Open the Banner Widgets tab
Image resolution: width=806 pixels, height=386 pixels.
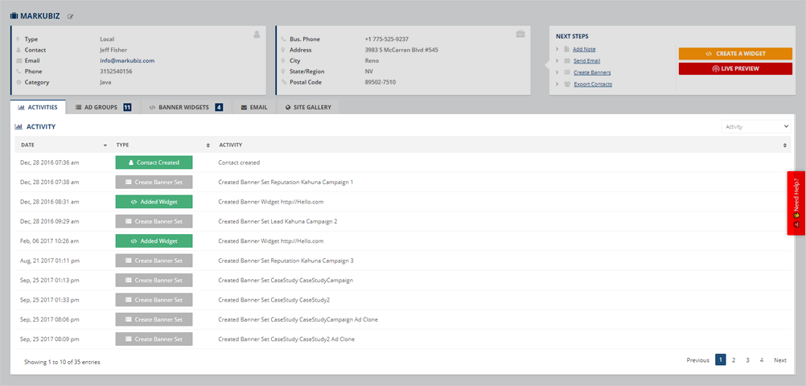[x=186, y=107]
